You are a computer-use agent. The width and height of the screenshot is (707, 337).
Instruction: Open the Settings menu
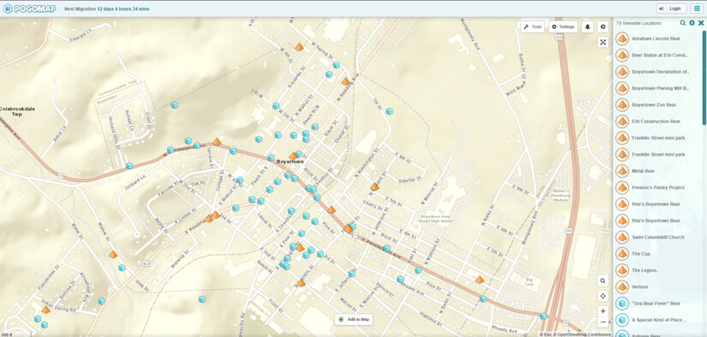pyautogui.click(x=563, y=27)
